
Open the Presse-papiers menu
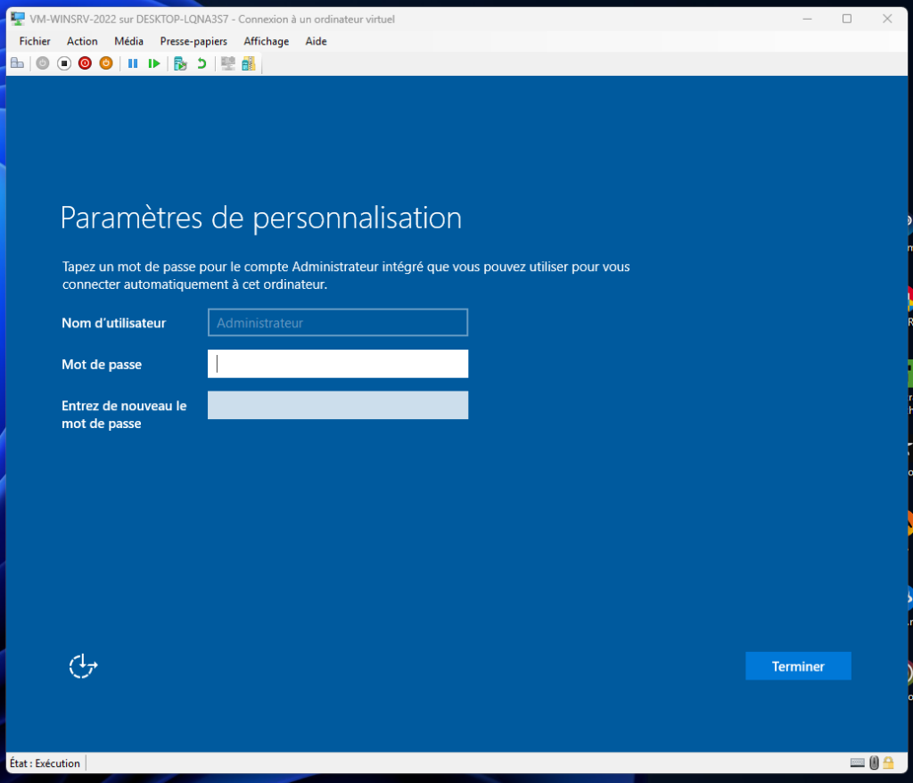193,41
